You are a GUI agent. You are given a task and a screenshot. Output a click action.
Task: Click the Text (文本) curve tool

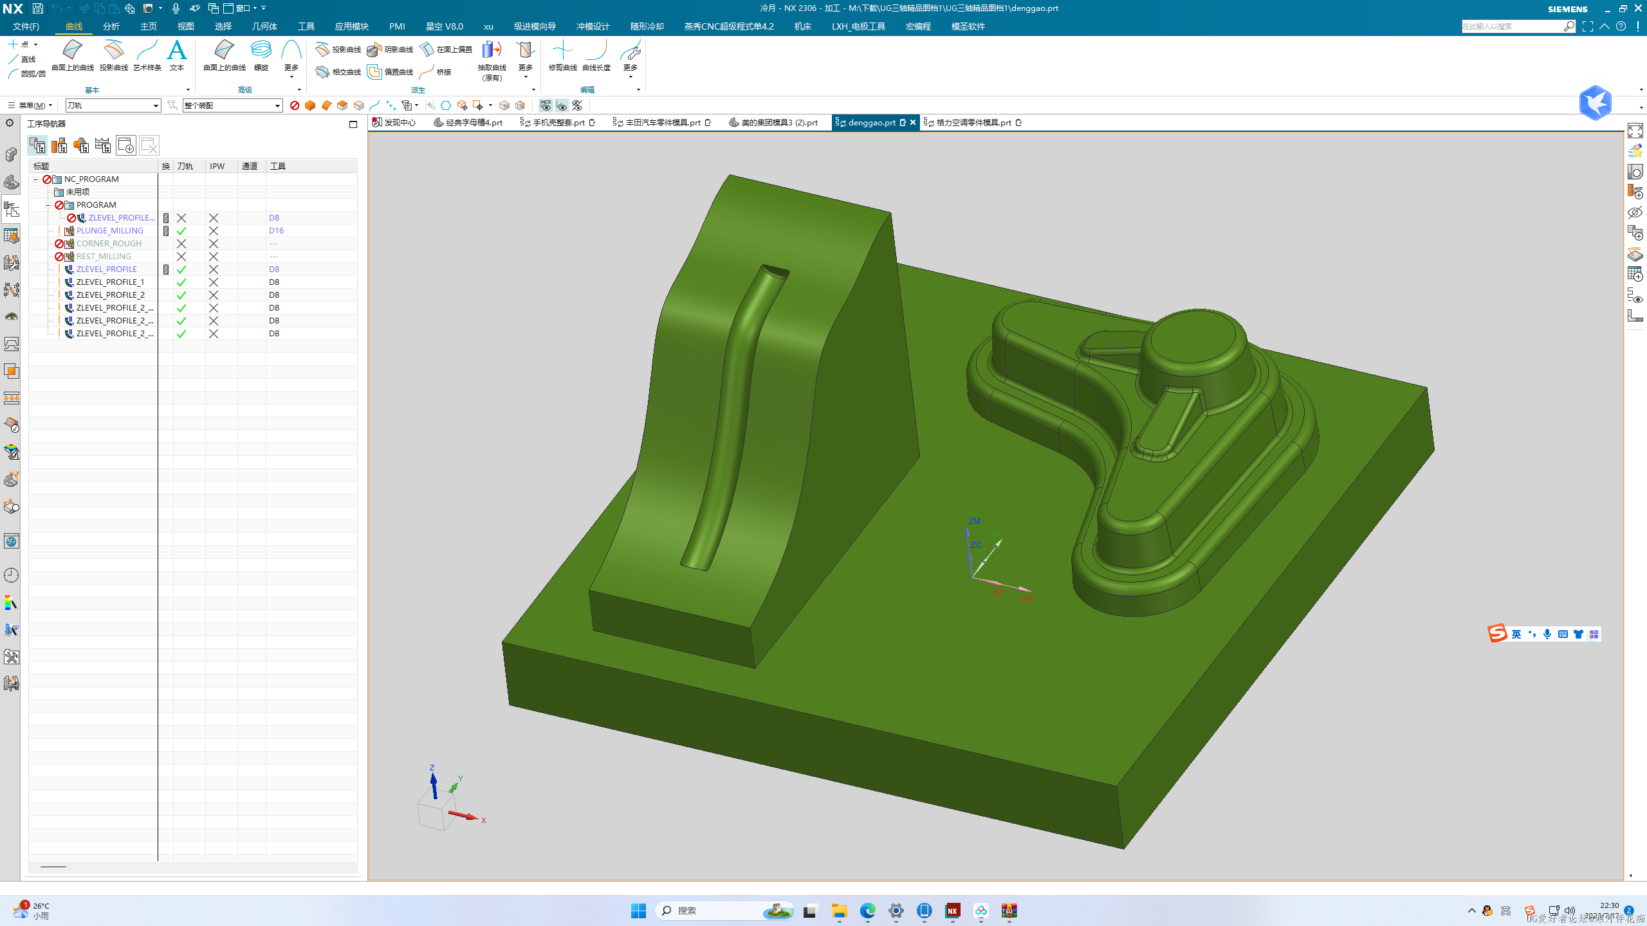tap(177, 56)
